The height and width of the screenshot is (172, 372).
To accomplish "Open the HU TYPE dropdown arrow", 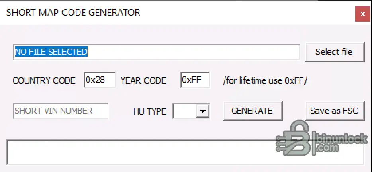I will click(203, 111).
